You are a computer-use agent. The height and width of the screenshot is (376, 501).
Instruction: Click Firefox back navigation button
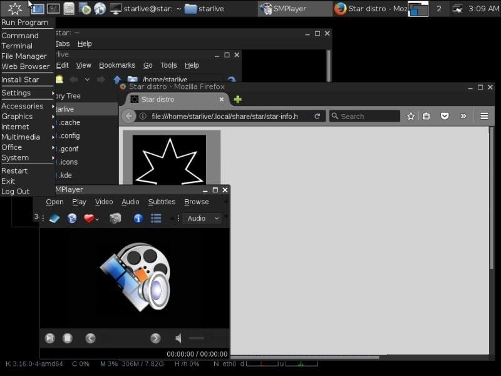[129, 116]
